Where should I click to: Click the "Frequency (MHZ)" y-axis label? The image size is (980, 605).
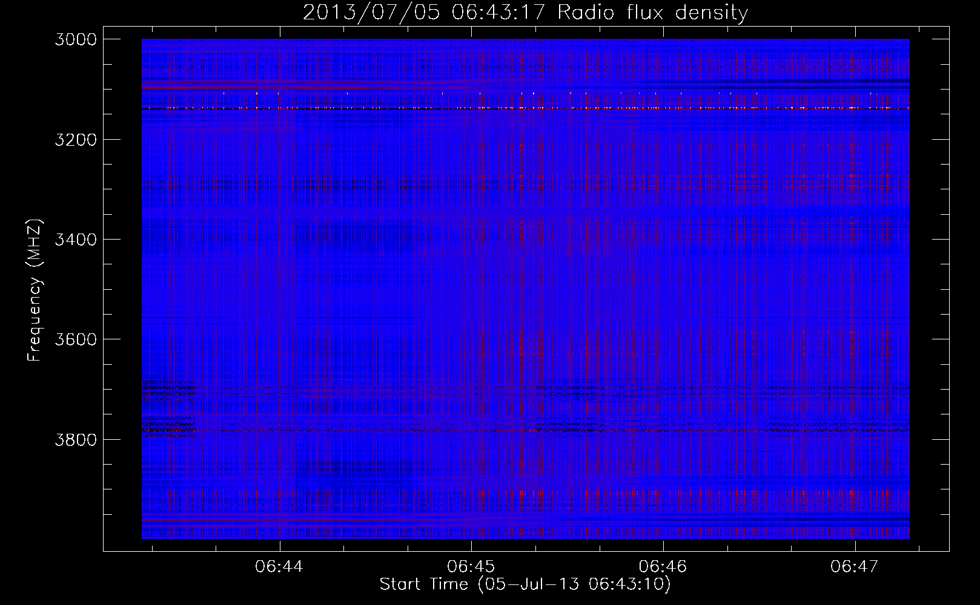(x=35, y=291)
